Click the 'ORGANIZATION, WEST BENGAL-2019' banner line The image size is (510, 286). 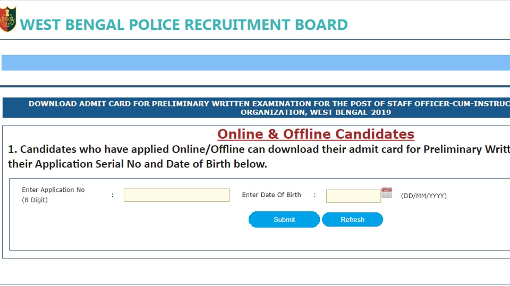(316, 112)
